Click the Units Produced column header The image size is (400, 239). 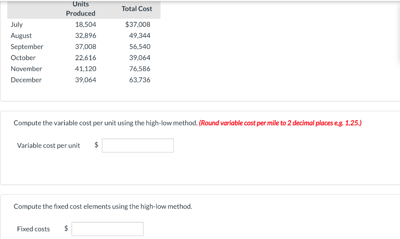(81, 9)
